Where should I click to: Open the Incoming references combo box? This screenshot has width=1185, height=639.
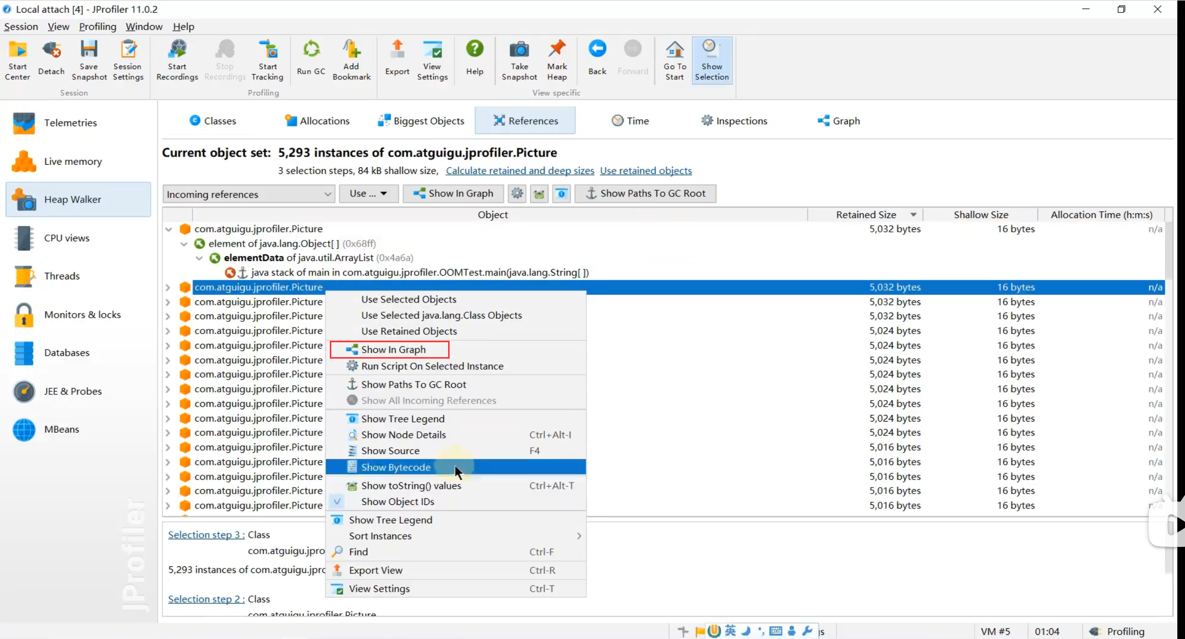point(249,194)
